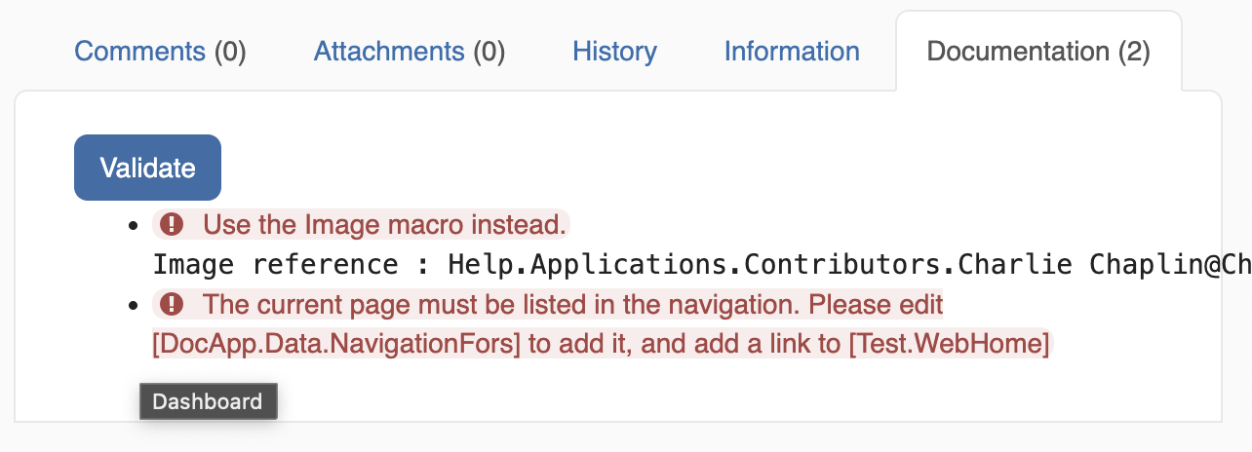This screenshot has height=452, width=1252.
Task: Click the "Use the Image macro instead." message
Action: point(384,226)
